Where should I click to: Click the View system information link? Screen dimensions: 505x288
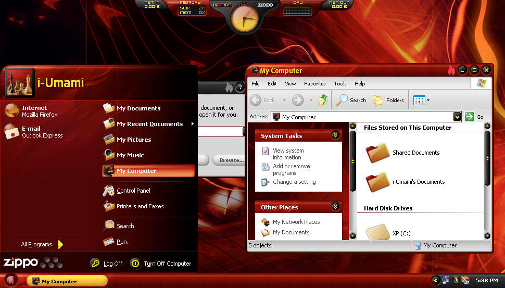coord(288,154)
